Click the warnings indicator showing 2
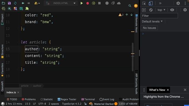 [121, 15]
